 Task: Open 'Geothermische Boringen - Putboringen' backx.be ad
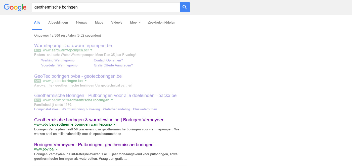(x=105, y=96)
